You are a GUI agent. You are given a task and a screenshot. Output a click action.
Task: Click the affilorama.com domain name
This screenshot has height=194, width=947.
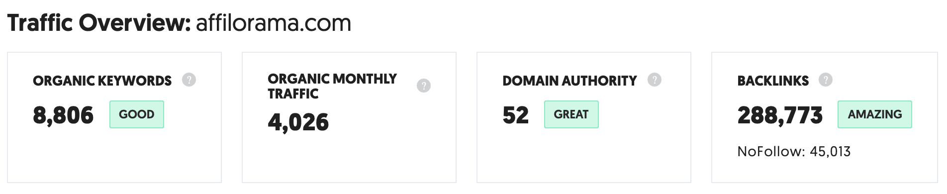(274, 23)
